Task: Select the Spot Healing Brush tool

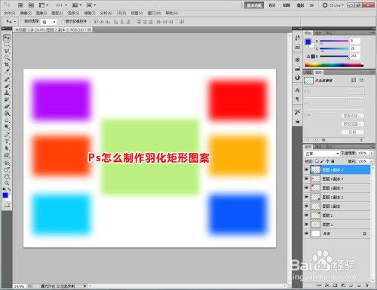Action: [7, 79]
